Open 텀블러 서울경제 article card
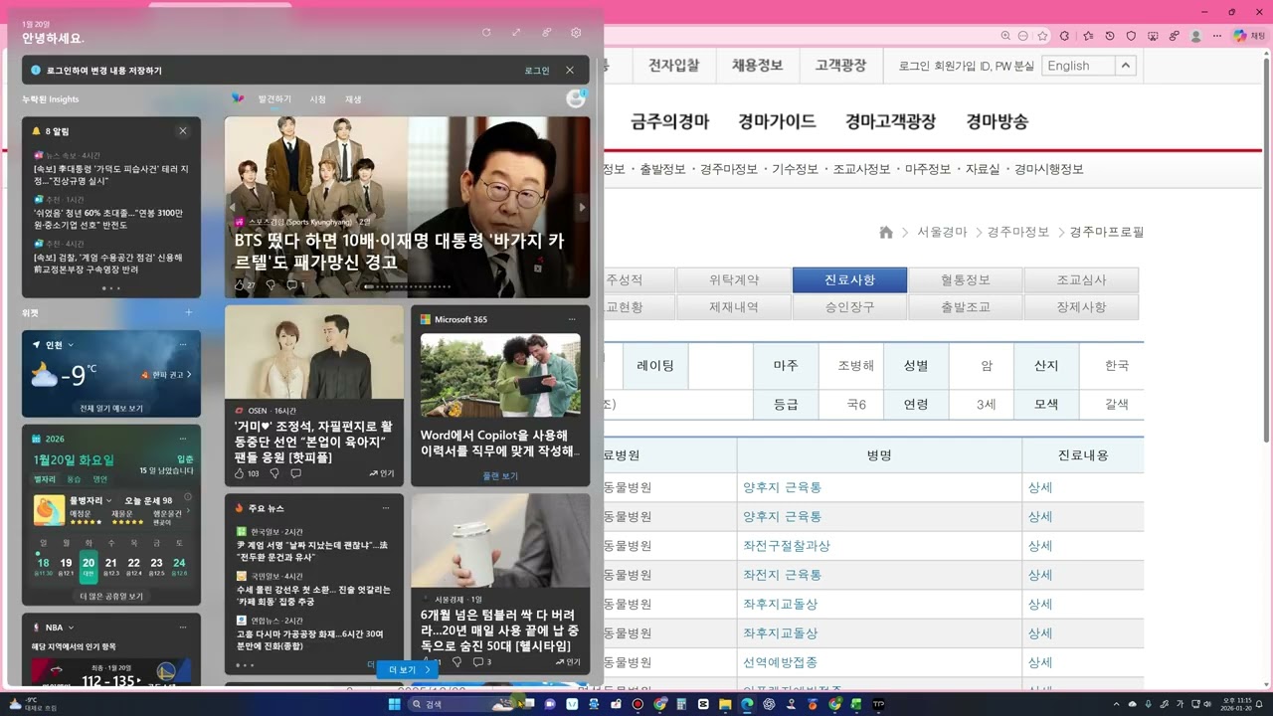The width and height of the screenshot is (1273, 716). pos(500,585)
